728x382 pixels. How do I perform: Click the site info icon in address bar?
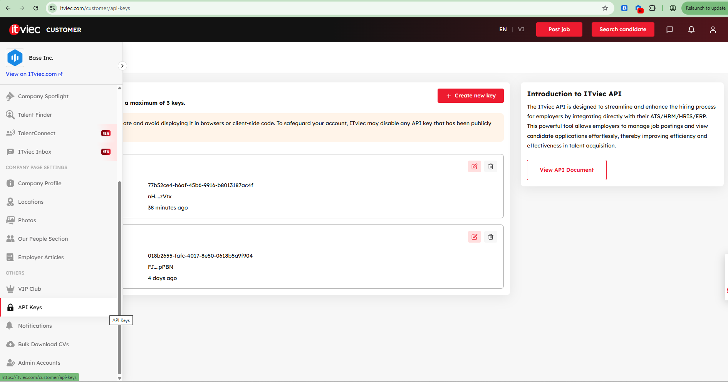[x=53, y=8]
